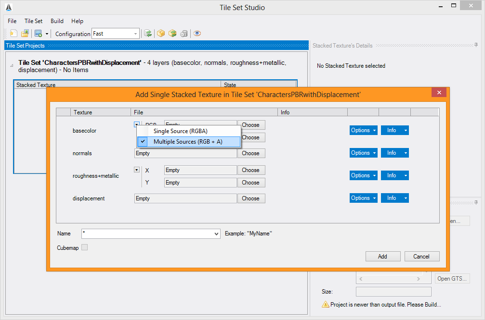Click the rebuild box-with-arrows toolbar icon
Image resolution: width=485 pixels, height=320 pixels.
tap(172, 33)
